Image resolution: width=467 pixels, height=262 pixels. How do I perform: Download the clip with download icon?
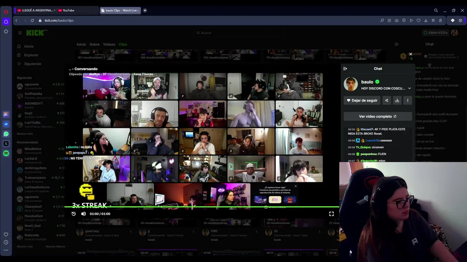point(397,100)
